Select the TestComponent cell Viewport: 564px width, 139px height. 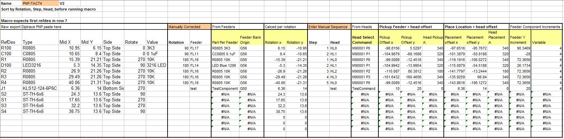click(x=225, y=88)
